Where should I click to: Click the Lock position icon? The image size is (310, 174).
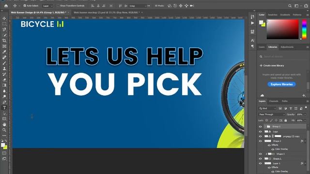[x=276, y=120]
